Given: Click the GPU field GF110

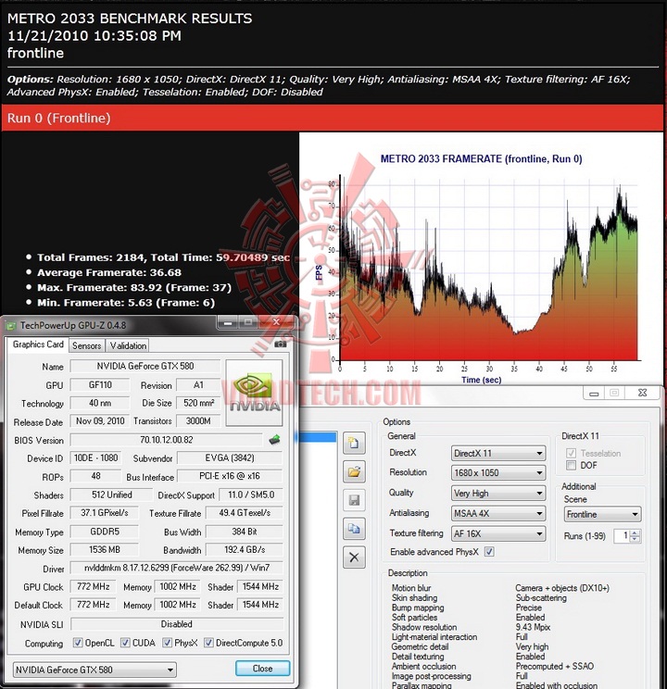Looking at the screenshot, I should 100,385.
